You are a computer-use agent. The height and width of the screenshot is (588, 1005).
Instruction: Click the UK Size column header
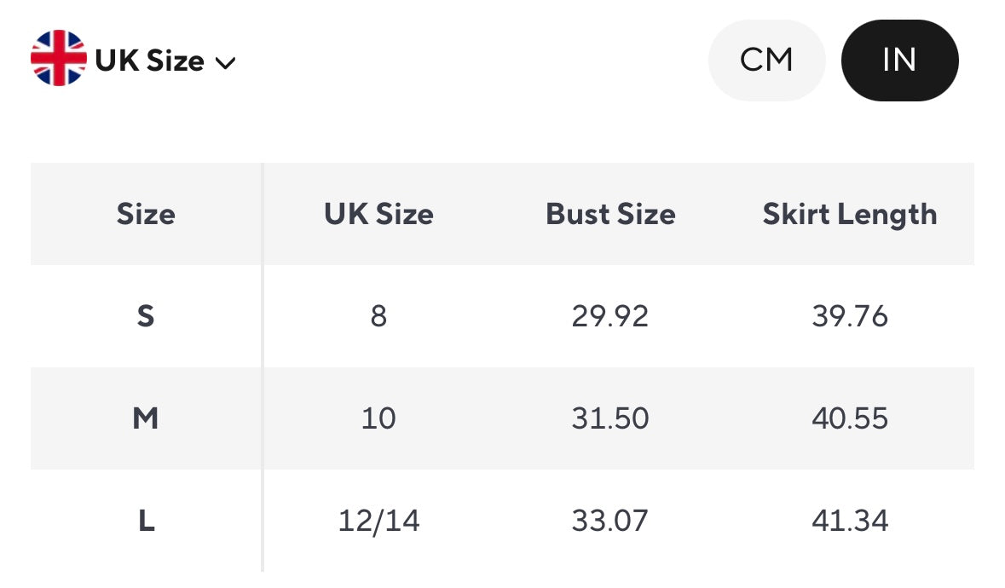[x=378, y=214]
